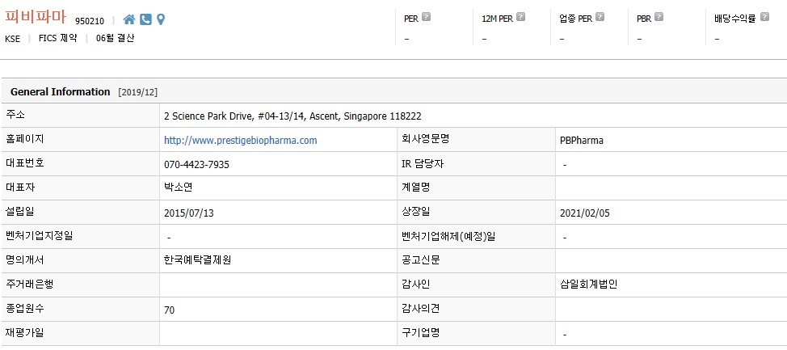Viewport: 787px width, 350px height.
Task: Show help tooltip for 배당수익률
Action: point(764,17)
